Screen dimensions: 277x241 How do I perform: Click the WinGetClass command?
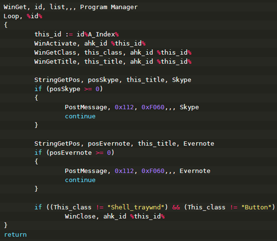tap(55, 53)
